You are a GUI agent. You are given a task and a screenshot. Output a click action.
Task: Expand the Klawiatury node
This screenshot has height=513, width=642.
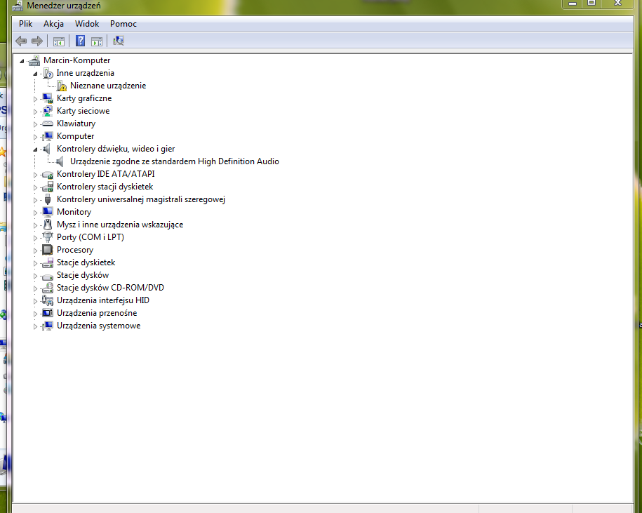pos(35,124)
